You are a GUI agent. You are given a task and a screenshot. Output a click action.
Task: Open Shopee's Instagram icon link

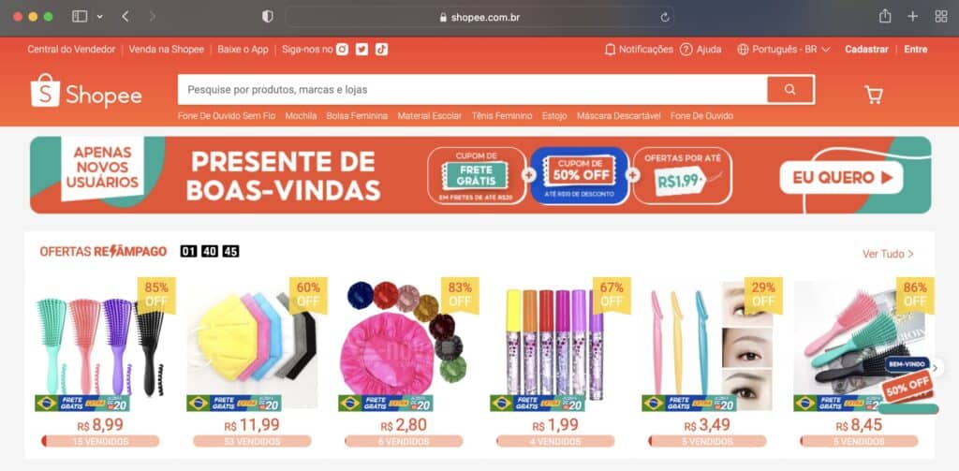(342, 50)
